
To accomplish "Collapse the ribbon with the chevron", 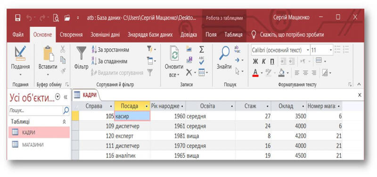I will (359, 85).
